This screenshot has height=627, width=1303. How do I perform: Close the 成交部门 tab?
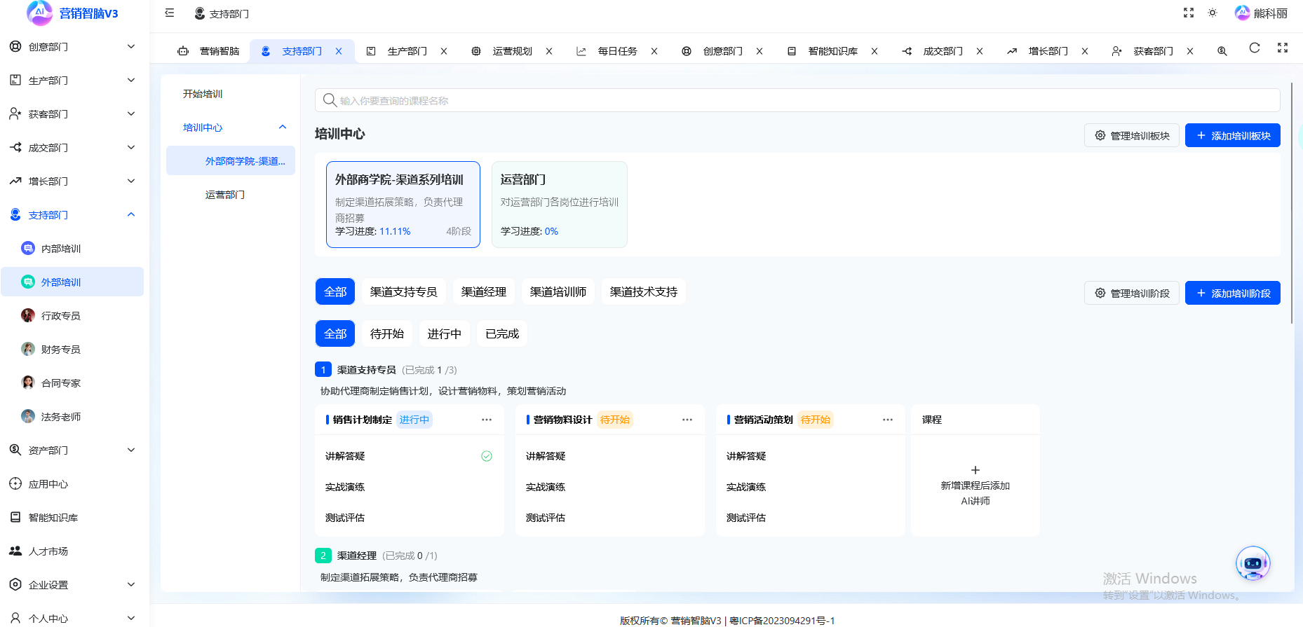point(980,51)
